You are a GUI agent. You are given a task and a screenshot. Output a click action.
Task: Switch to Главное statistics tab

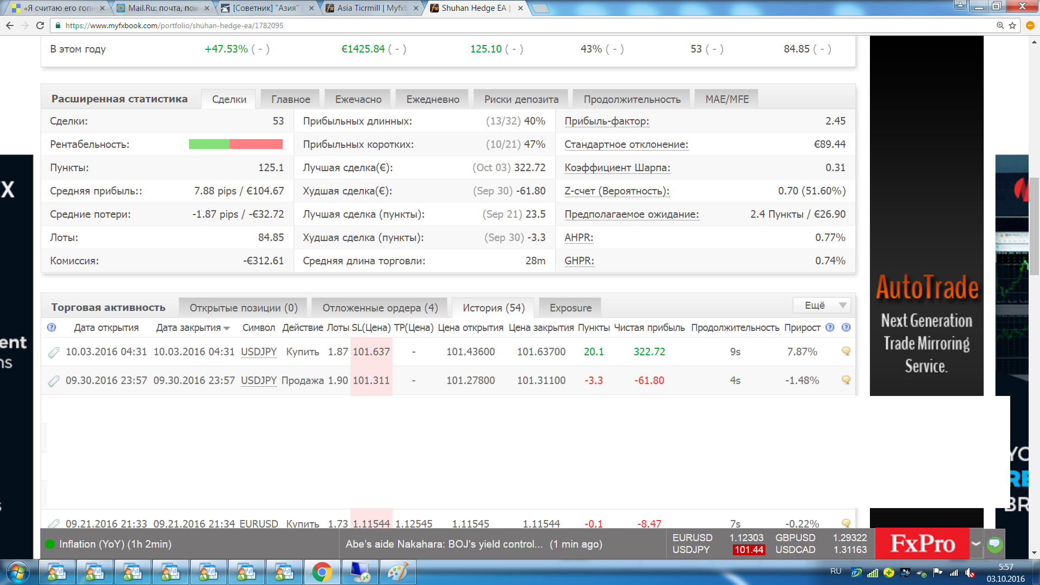[291, 99]
